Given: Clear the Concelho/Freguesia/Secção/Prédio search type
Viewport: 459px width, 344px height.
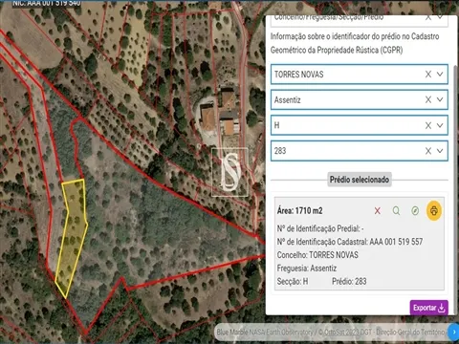Looking at the screenshot, I should pos(428,17).
